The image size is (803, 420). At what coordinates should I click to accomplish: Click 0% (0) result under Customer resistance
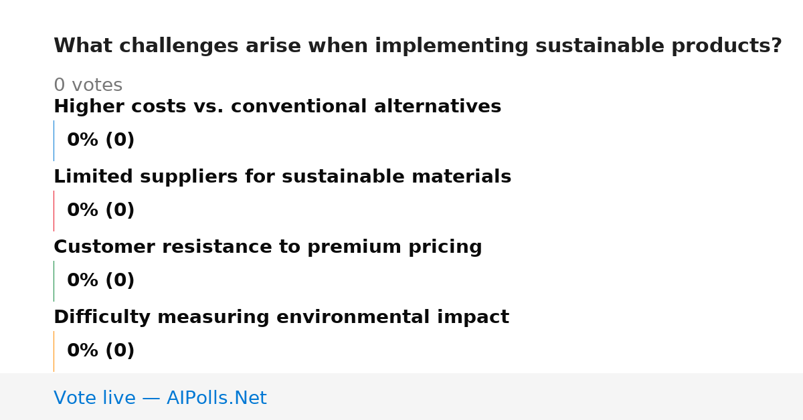(x=100, y=281)
